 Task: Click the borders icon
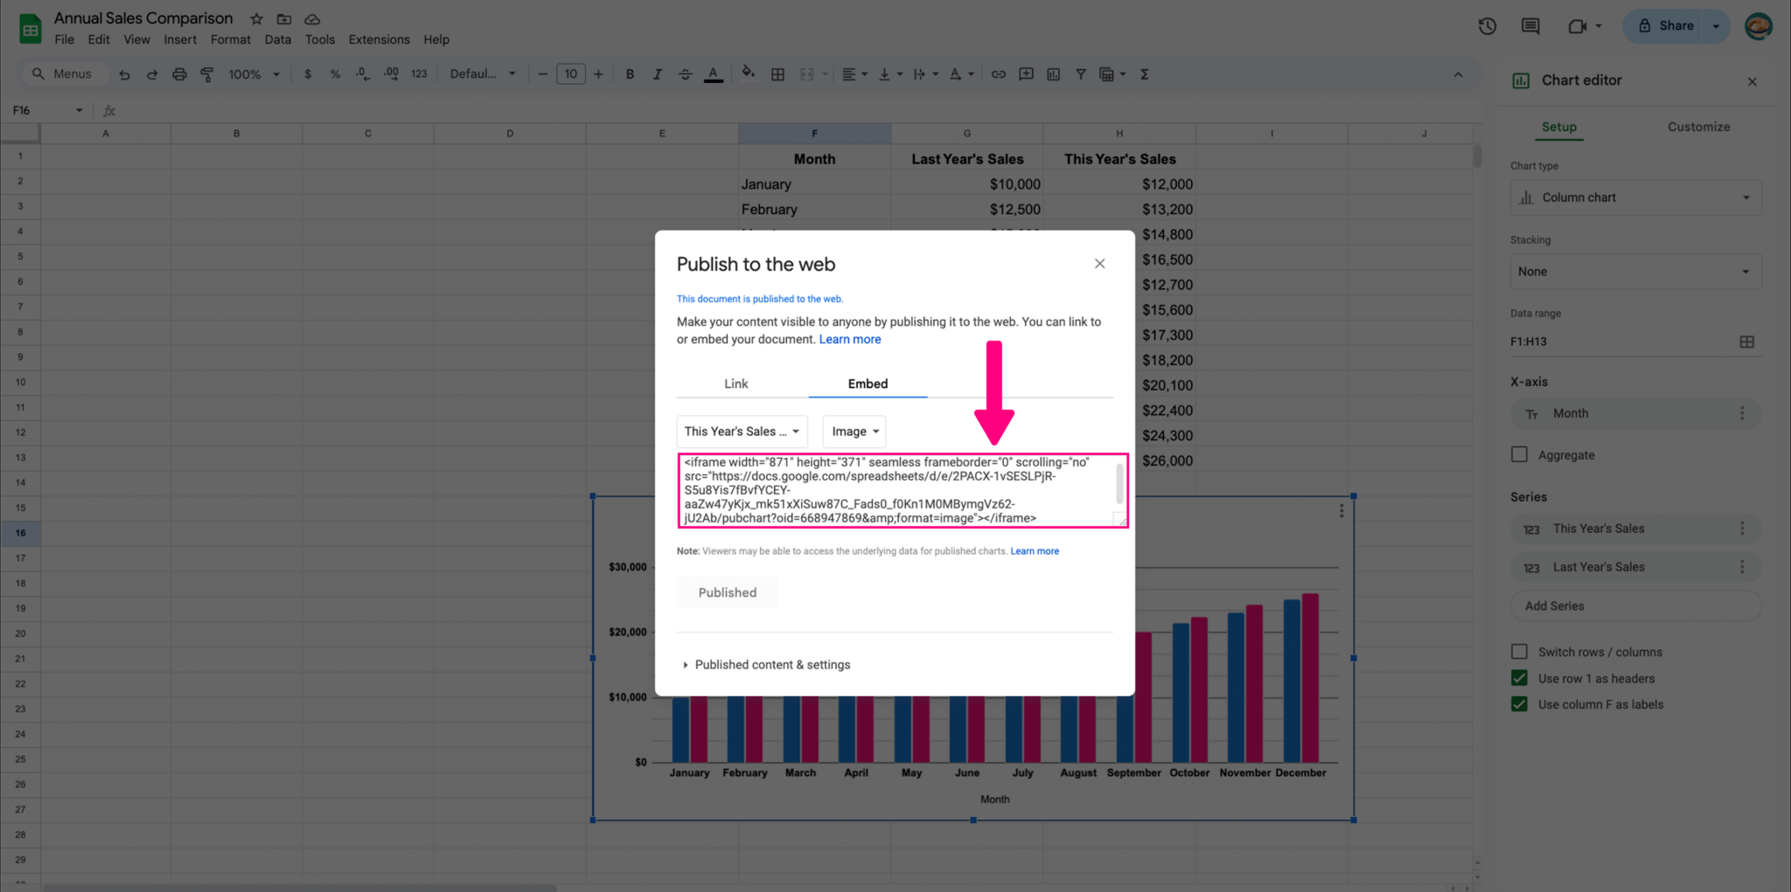(777, 74)
